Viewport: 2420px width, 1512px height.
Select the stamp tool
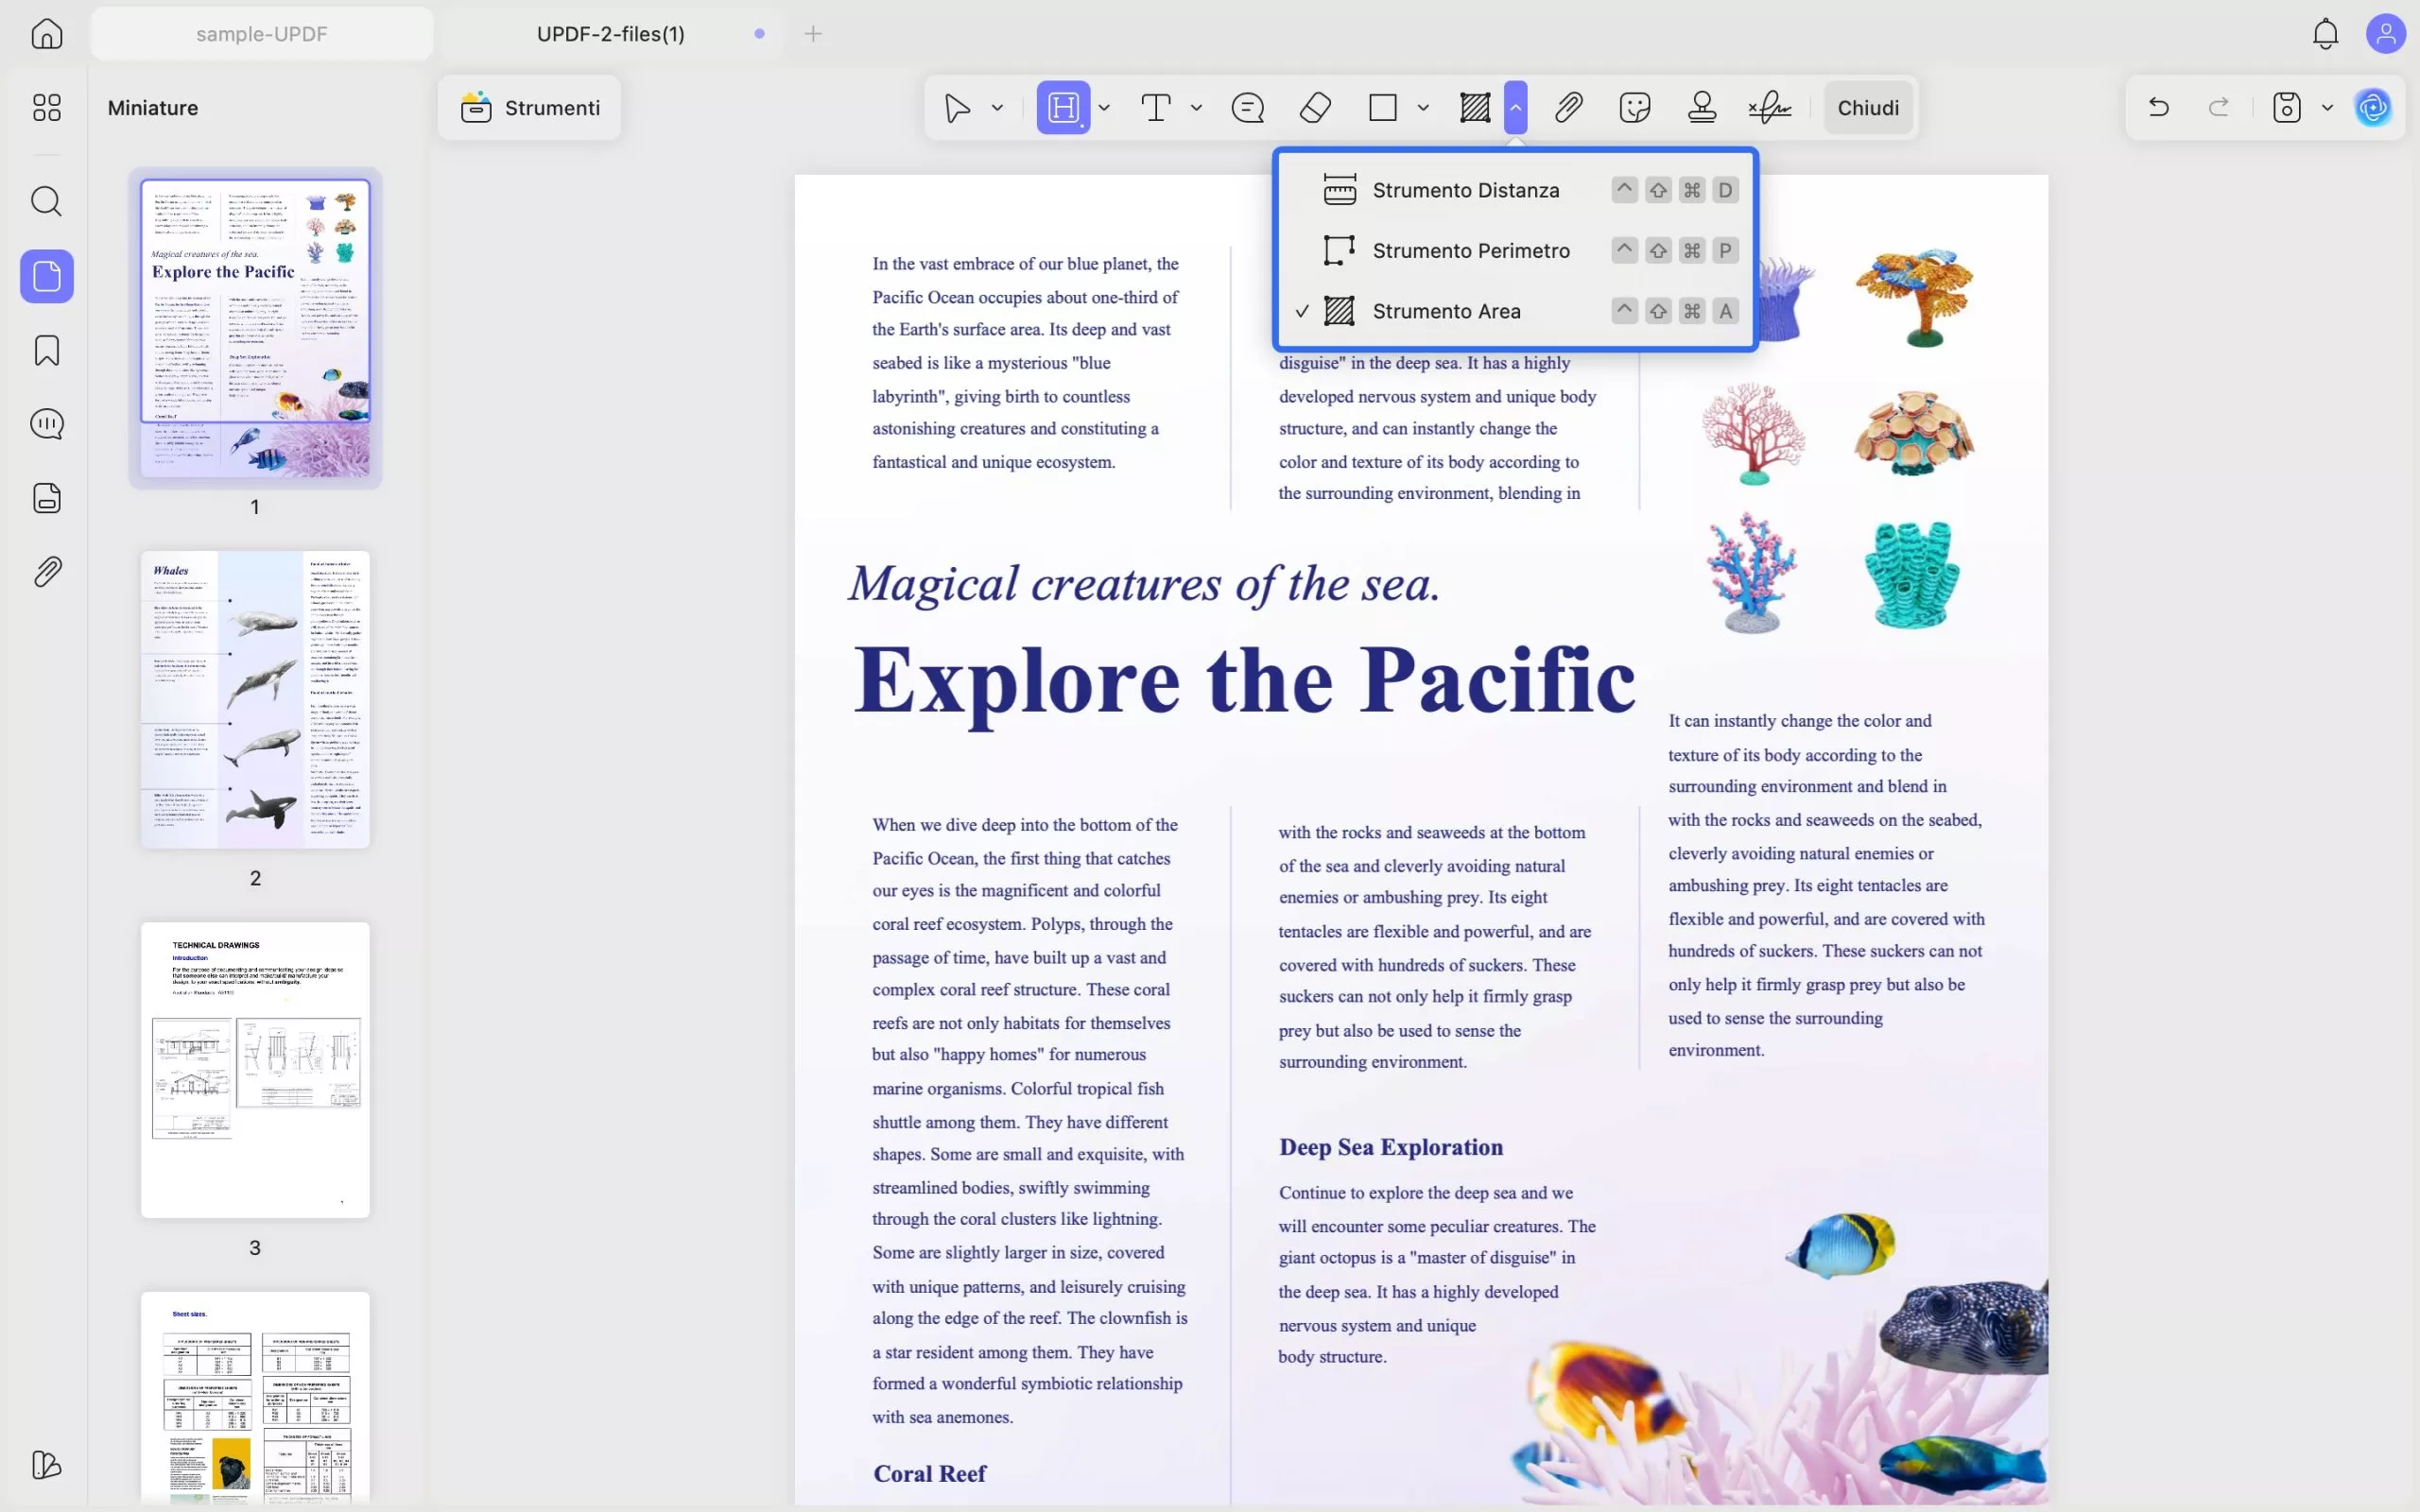point(1701,107)
